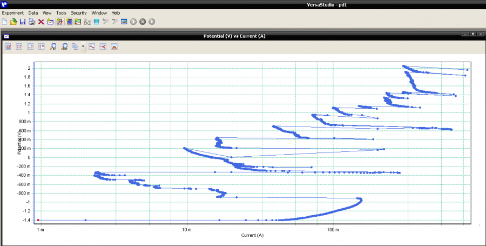Click the 1 m x-axis tick label
The height and width of the screenshot is (246, 486).
[x=40, y=230]
